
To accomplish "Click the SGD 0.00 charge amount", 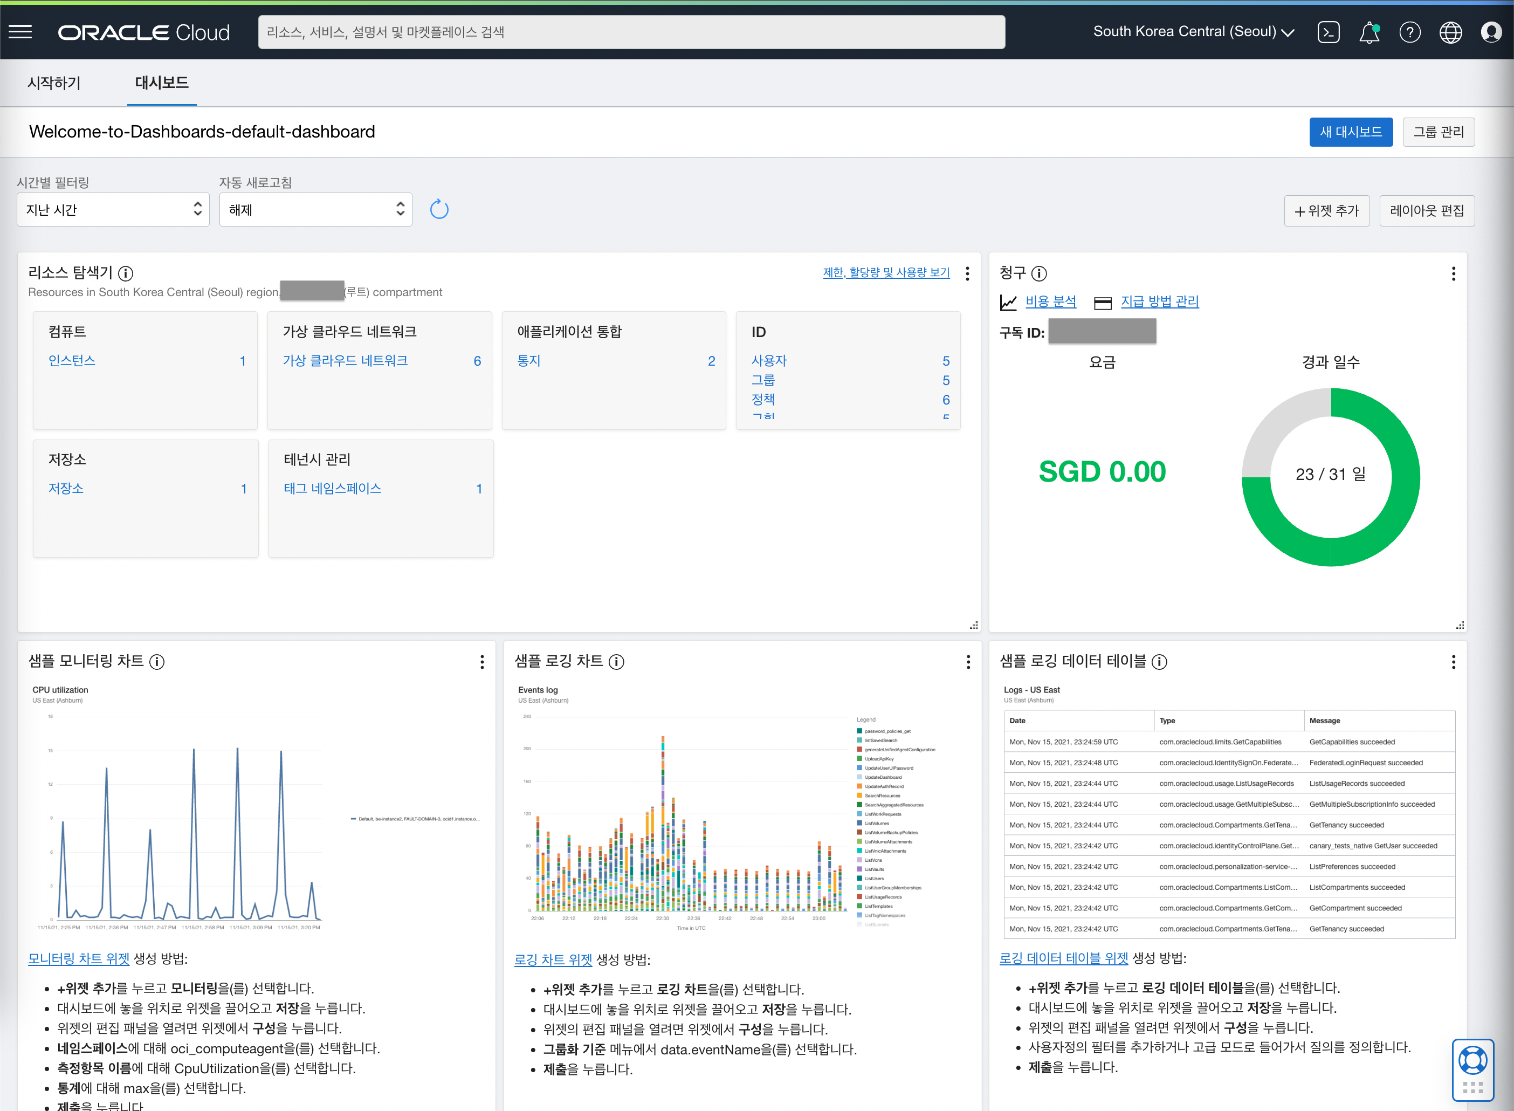I will point(1102,471).
